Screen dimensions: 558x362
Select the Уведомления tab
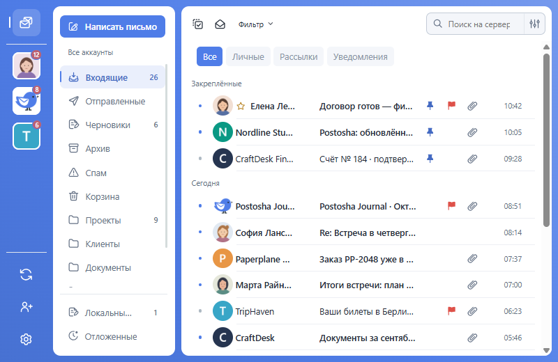pyautogui.click(x=360, y=56)
